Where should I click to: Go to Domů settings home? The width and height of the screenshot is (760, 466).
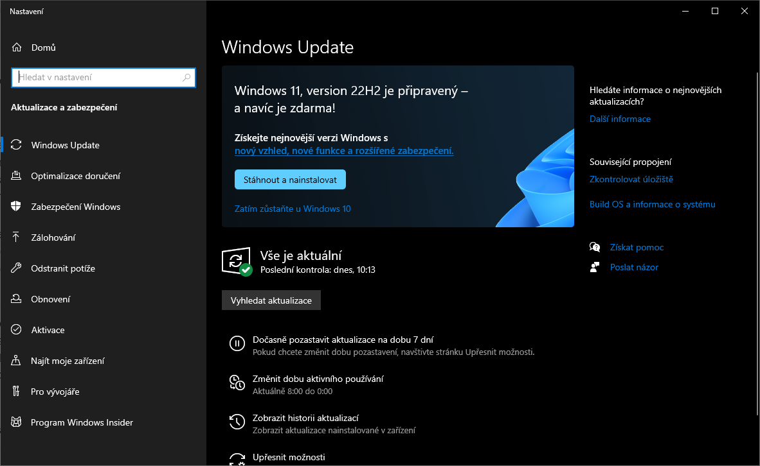pyautogui.click(x=104, y=47)
